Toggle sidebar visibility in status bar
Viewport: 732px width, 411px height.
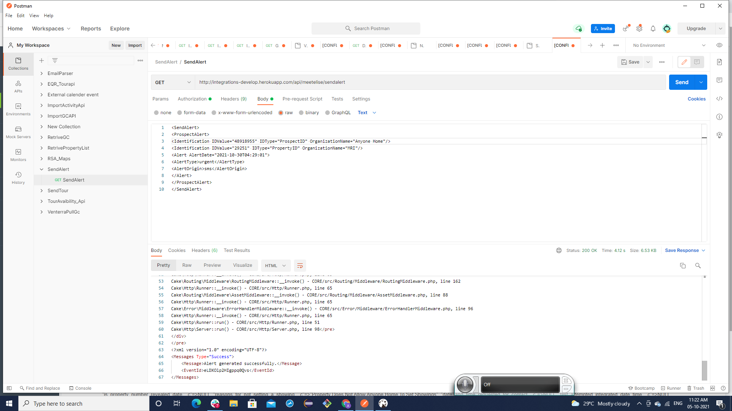[x=9, y=388]
